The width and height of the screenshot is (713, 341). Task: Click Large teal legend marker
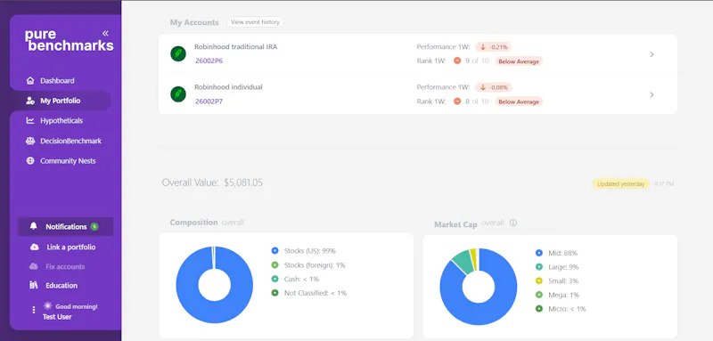(539, 267)
